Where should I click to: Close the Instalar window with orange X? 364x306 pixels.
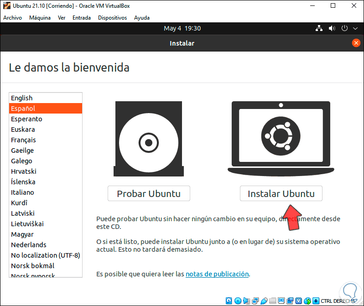(356, 43)
